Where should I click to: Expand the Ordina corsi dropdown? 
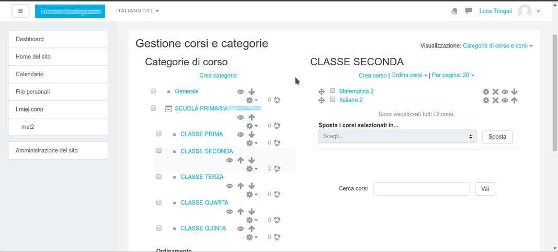point(409,75)
